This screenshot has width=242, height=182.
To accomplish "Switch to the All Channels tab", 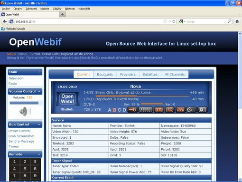I will pyautogui.click(x=175, y=75).
